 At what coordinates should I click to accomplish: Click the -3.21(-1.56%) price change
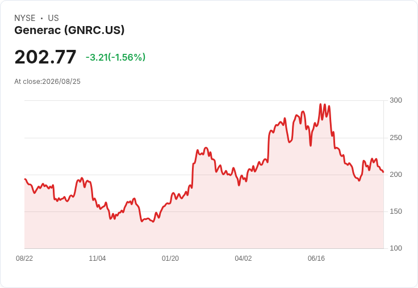pos(115,57)
